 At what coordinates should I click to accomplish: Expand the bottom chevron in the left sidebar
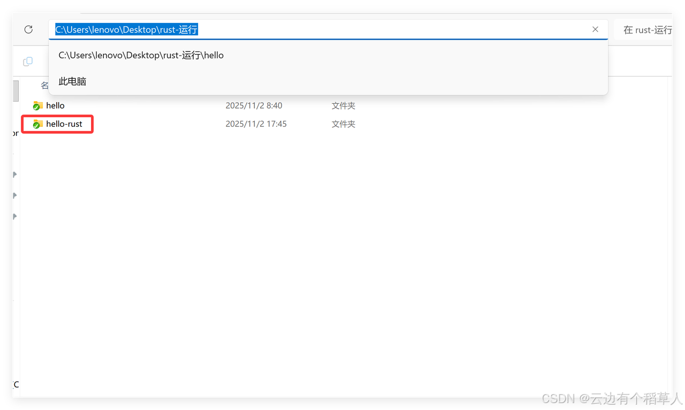[x=13, y=216]
